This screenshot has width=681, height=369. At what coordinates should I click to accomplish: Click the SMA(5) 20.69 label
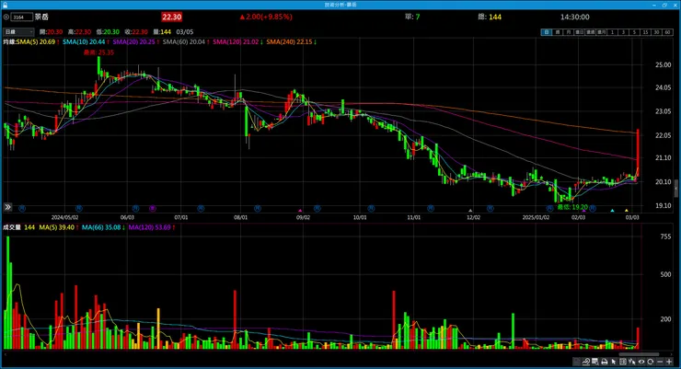36,42
